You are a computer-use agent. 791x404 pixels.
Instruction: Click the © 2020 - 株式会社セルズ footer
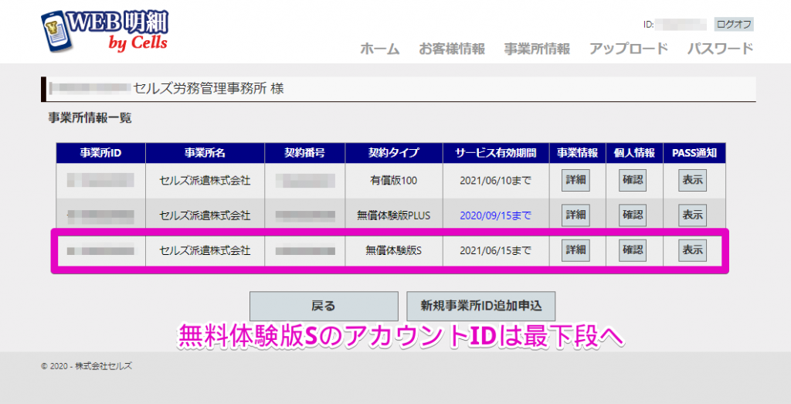coord(87,366)
